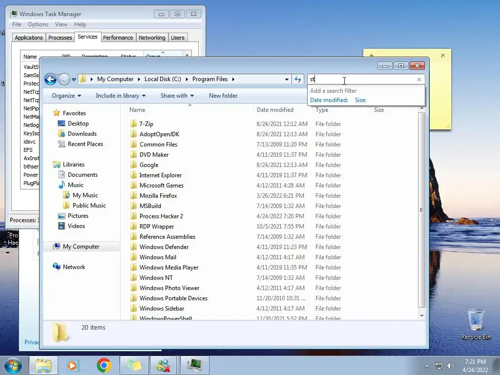Open the Documents library
The height and width of the screenshot is (375, 500).
tap(83, 175)
